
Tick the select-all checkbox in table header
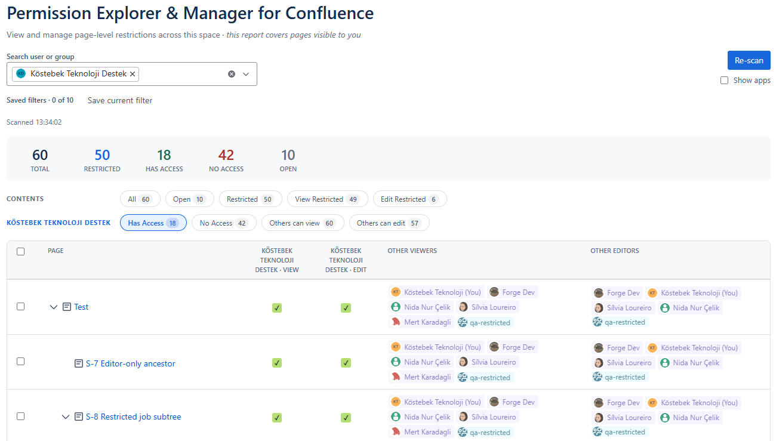tap(21, 251)
